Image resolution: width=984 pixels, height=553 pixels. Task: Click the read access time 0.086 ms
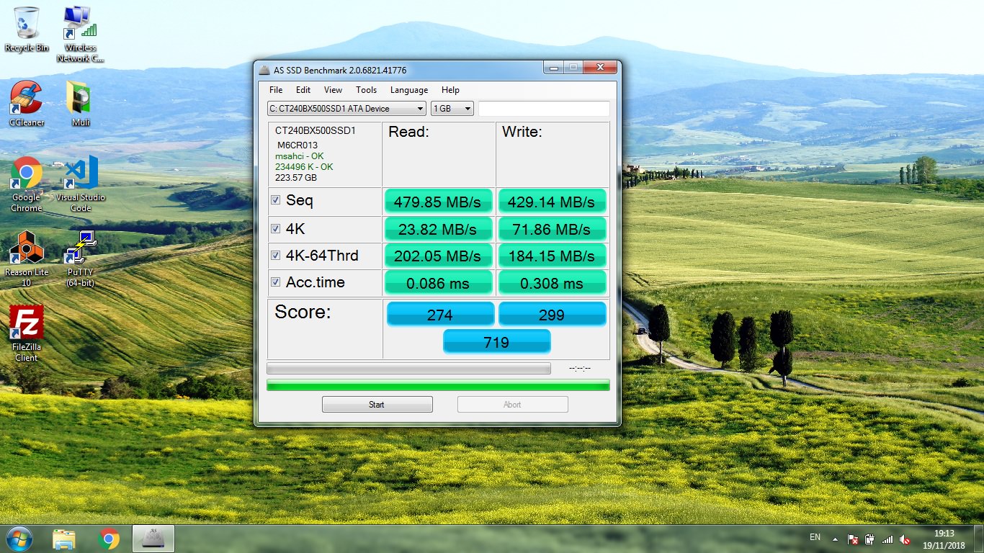point(439,283)
